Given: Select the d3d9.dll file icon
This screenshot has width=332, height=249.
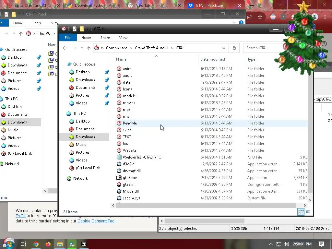Looking at the screenshot, I should tap(119, 164).
